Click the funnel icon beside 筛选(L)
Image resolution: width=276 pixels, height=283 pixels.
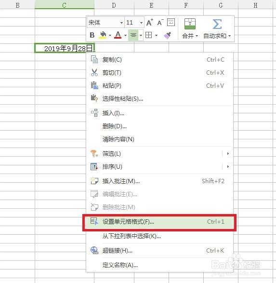tap(94, 153)
